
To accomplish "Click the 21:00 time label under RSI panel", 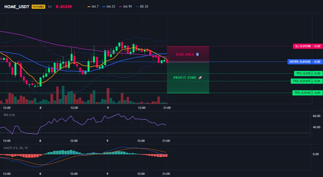I will click(166, 141).
